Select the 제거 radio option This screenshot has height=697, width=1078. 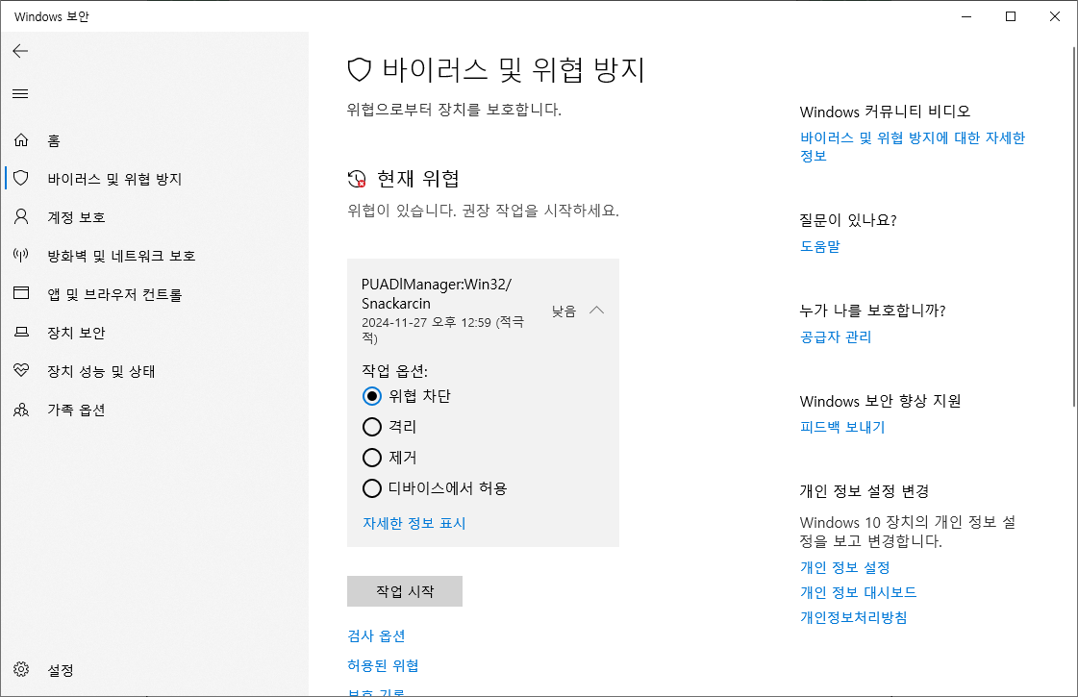coord(372,458)
